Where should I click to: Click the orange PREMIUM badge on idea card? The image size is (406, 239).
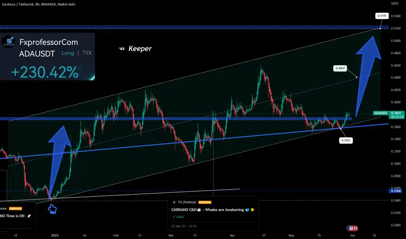(x=205, y=202)
